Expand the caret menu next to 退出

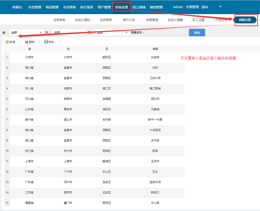pyautogui.click(x=220, y=7)
